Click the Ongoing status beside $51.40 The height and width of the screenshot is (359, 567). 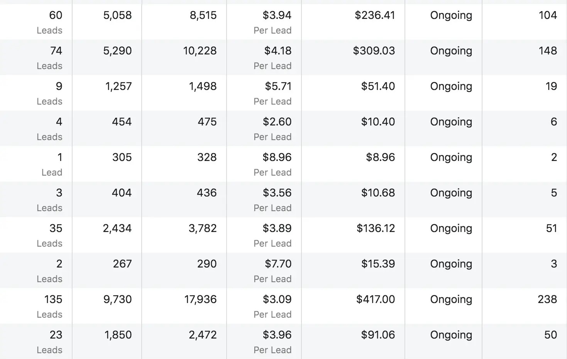point(451,86)
